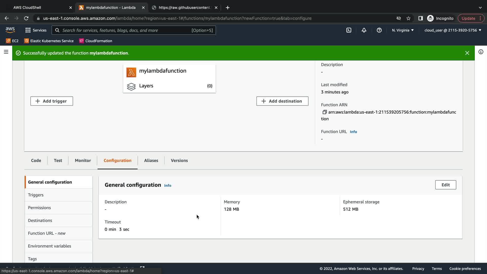Click the Edit general configuration button
The width and height of the screenshot is (487, 274).
(445, 185)
